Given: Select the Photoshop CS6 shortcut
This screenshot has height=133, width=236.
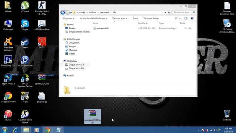Looking at the screenshot, I should point(8,61).
